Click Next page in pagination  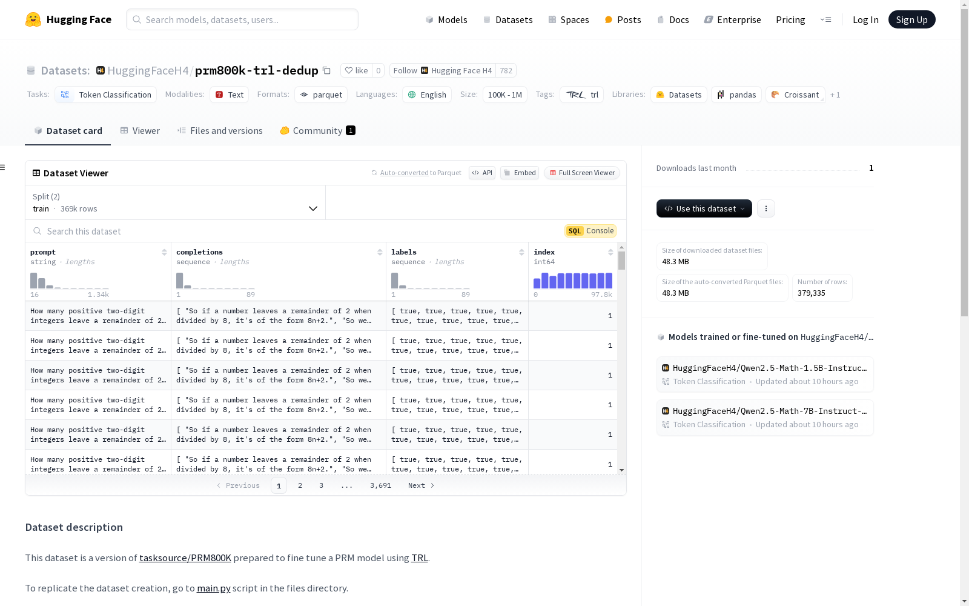(422, 485)
